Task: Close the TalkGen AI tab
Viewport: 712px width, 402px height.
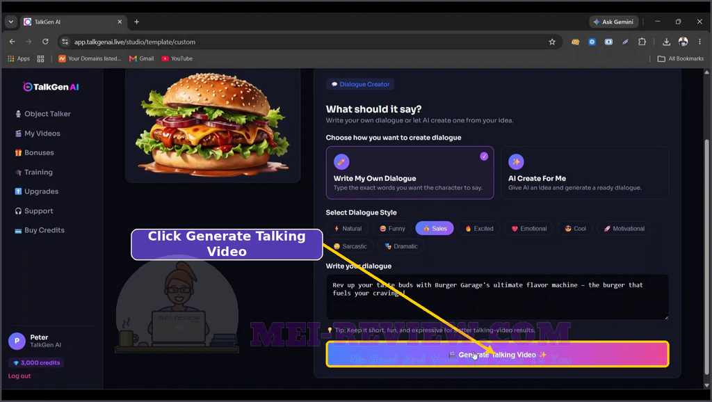Action: coord(120,22)
